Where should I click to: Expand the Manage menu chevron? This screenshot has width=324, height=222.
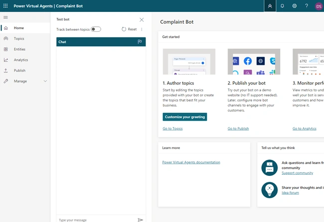click(45, 81)
